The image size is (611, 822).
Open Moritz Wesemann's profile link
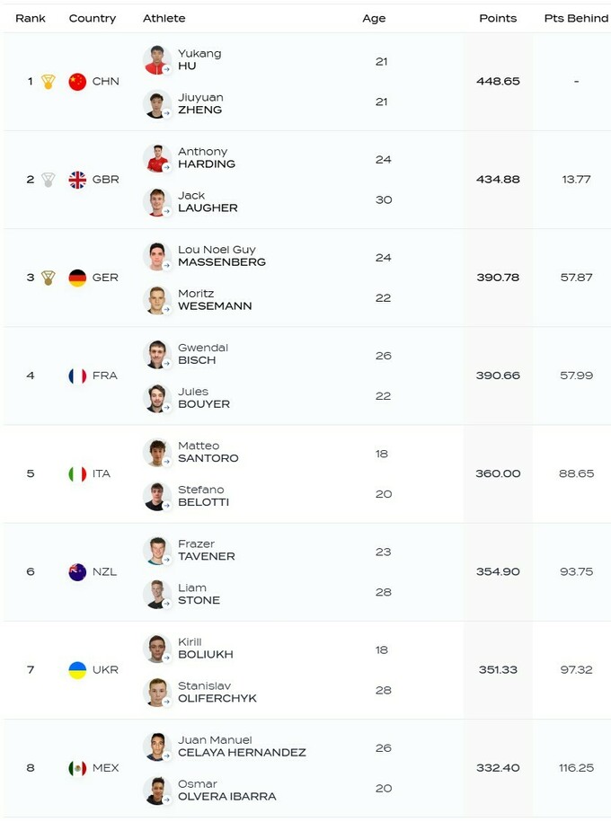(214, 300)
